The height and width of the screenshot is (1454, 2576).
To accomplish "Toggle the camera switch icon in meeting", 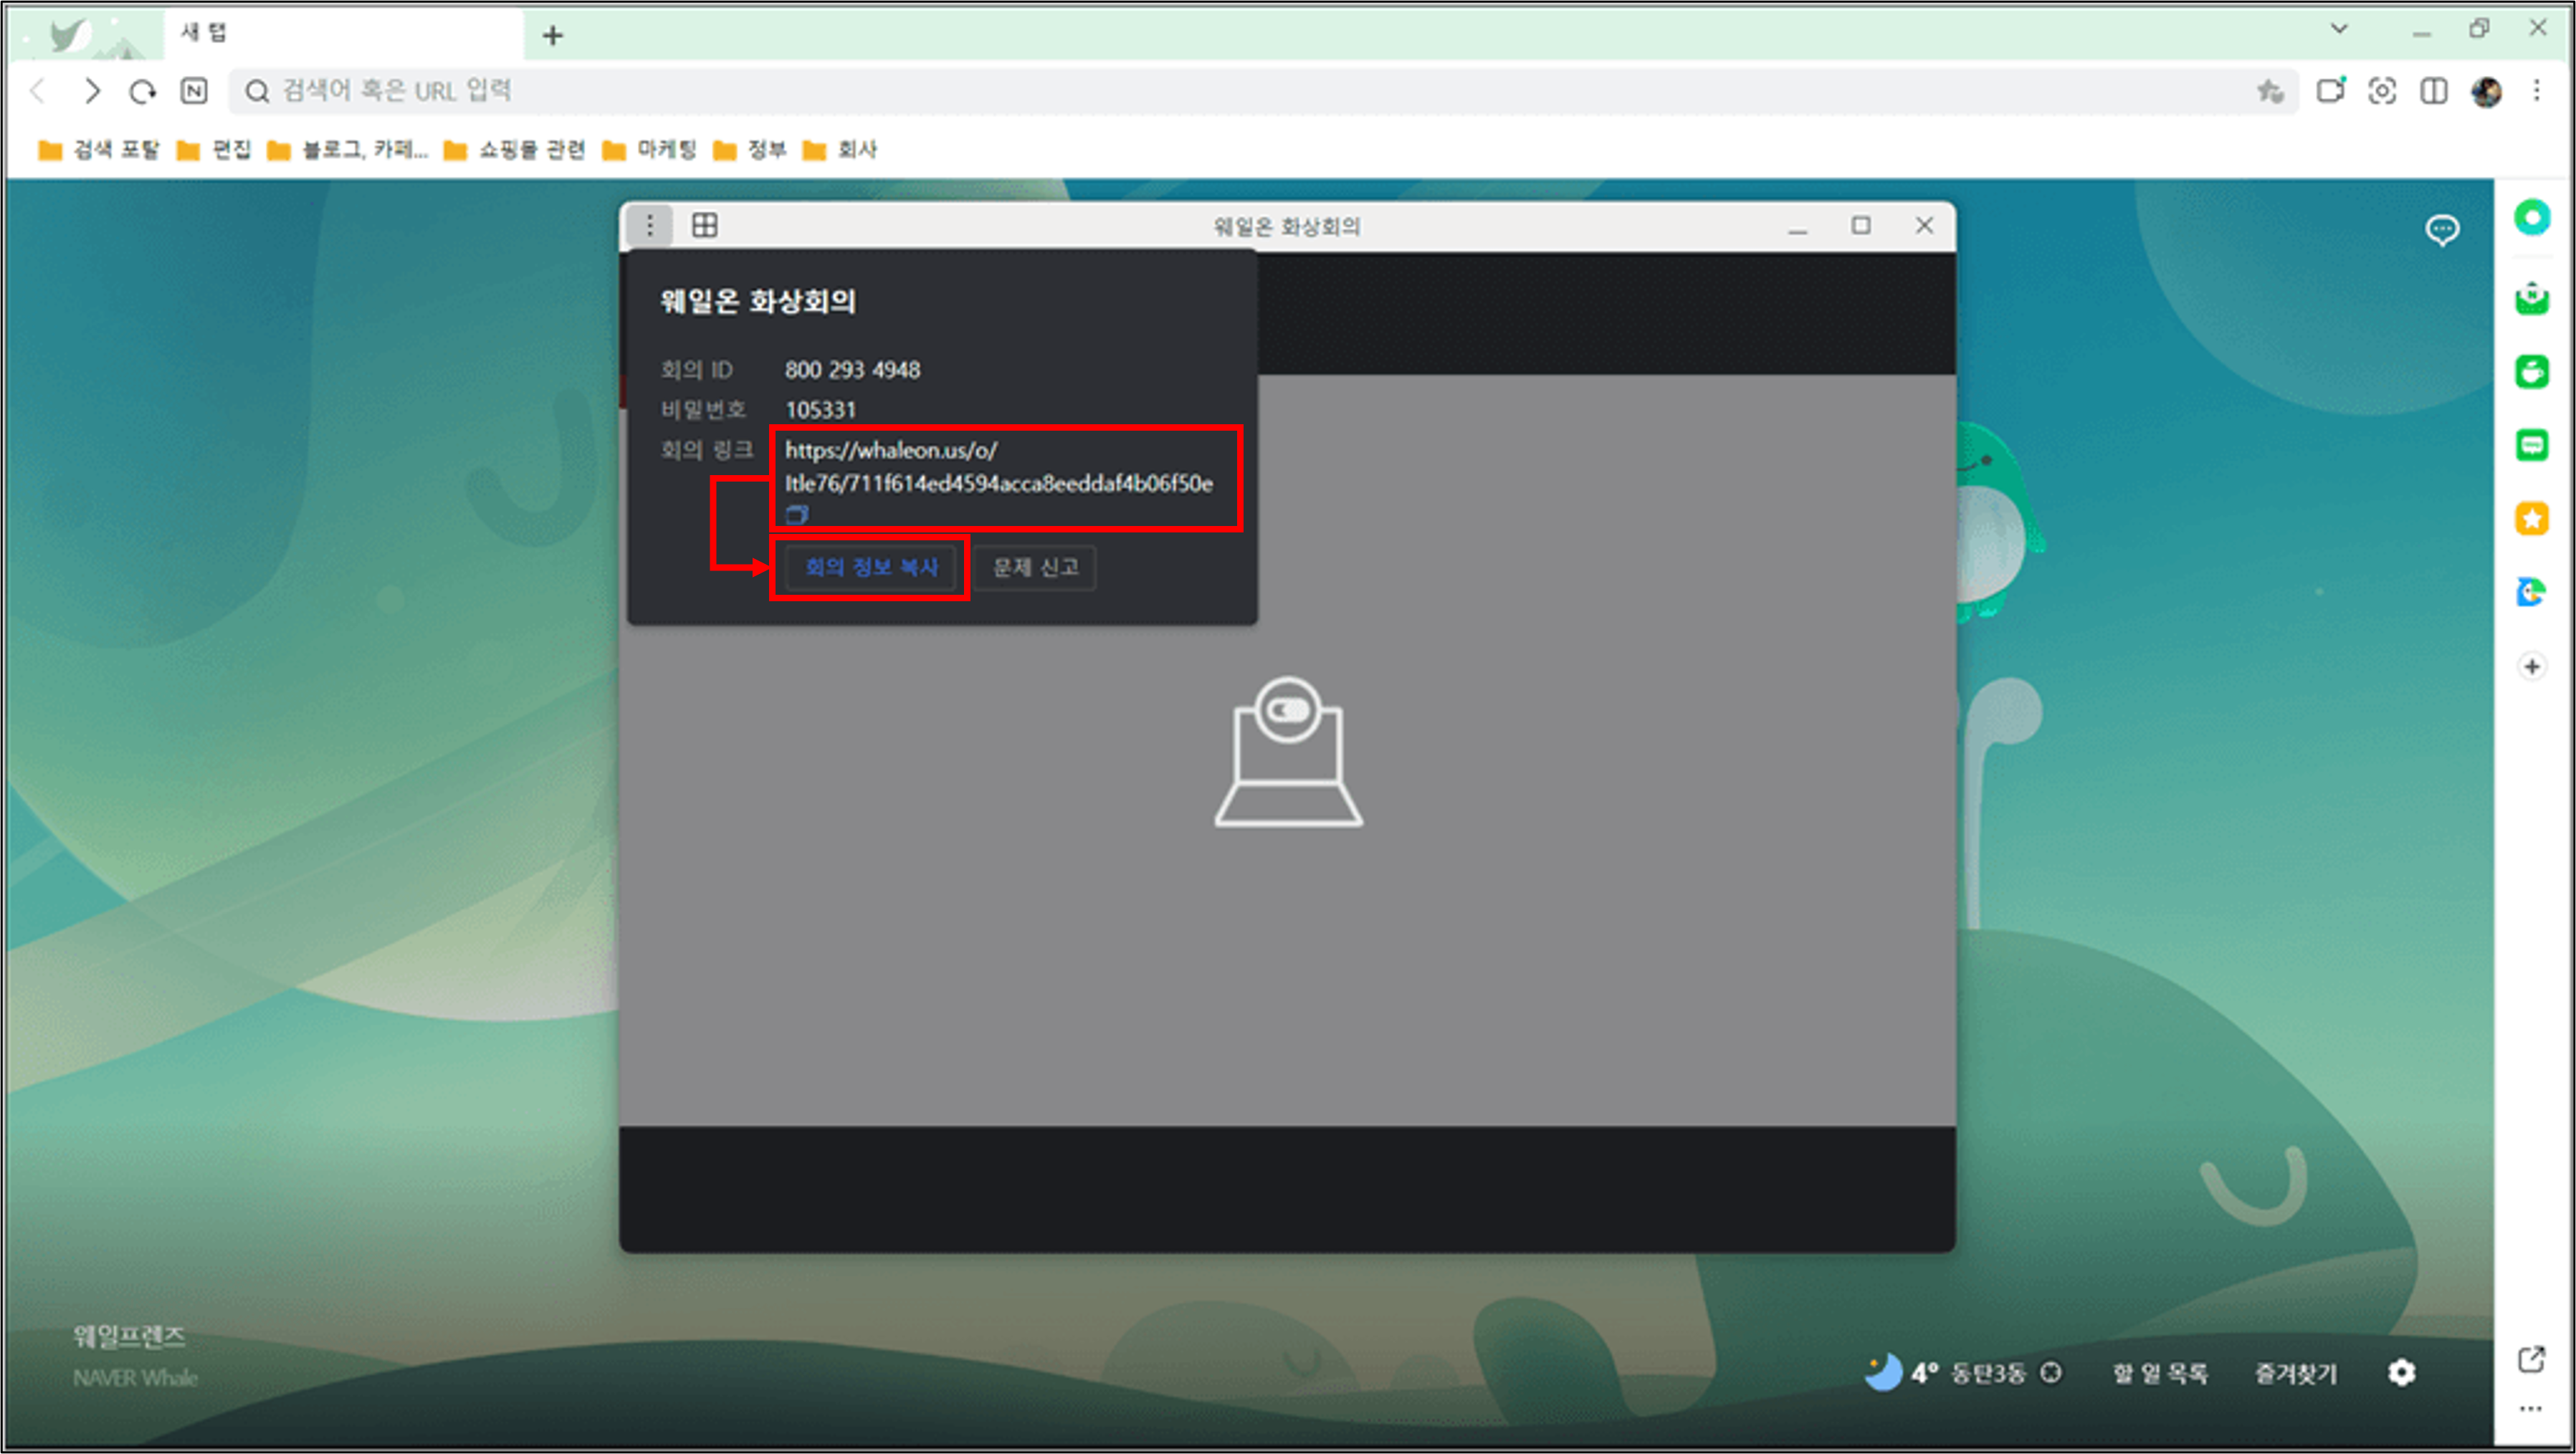I will point(1287,711).
